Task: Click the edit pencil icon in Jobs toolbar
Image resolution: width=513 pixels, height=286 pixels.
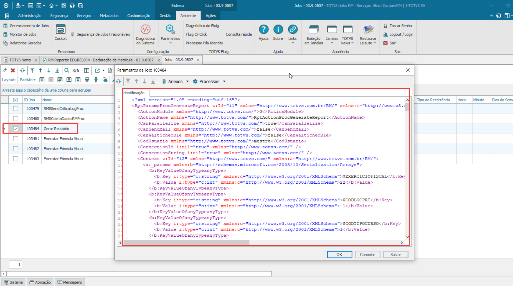Action: click(x=5, y=70)
